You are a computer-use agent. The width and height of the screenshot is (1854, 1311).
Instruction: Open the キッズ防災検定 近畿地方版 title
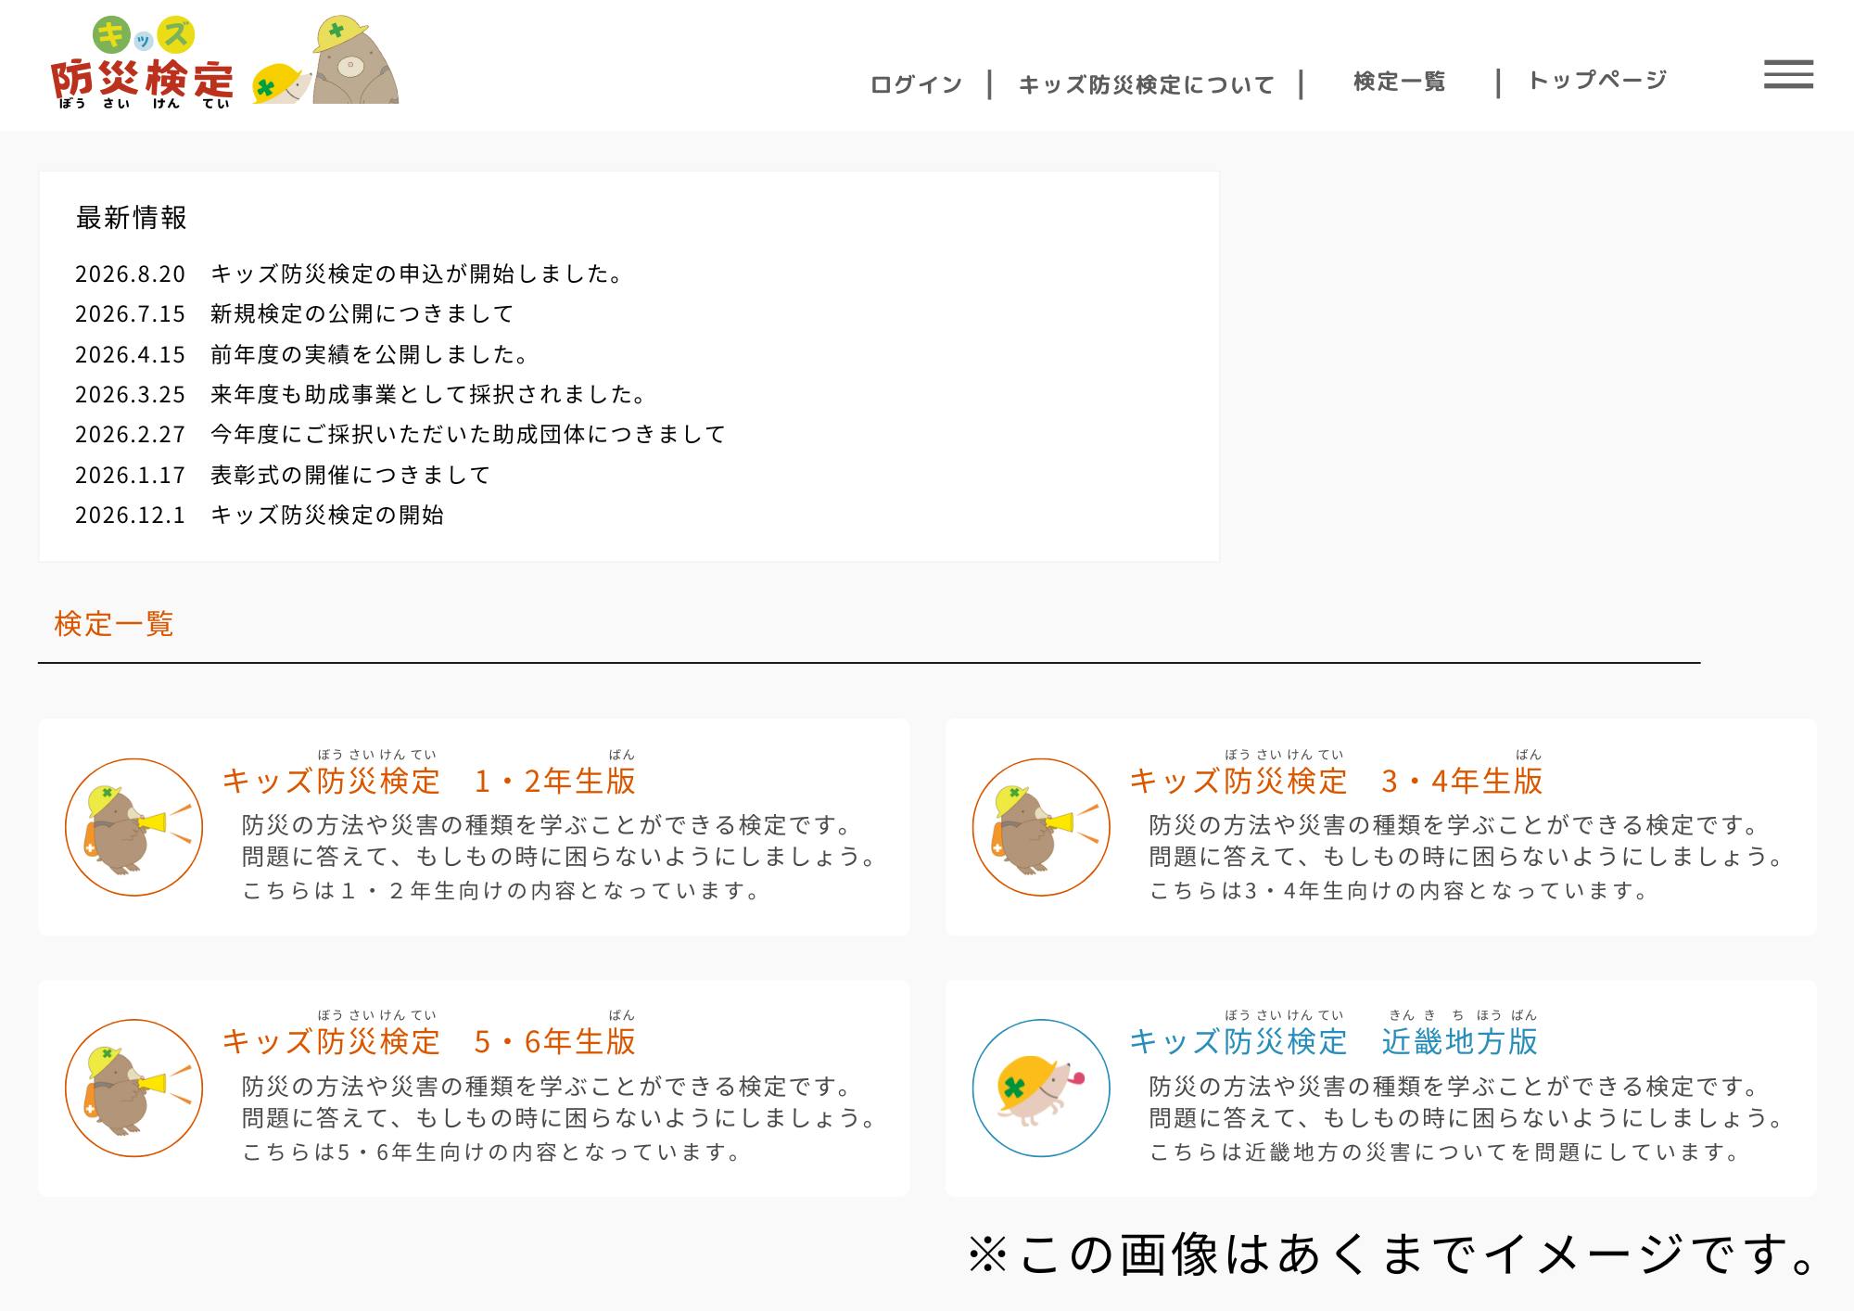tap(1333, 1041)
